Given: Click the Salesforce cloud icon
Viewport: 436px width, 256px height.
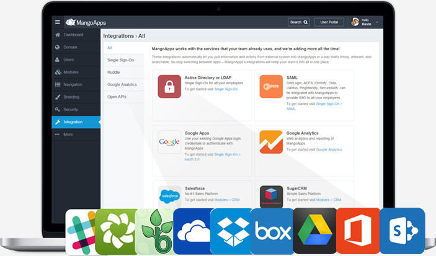Looking at the screenshot, I should pos(169,196).
